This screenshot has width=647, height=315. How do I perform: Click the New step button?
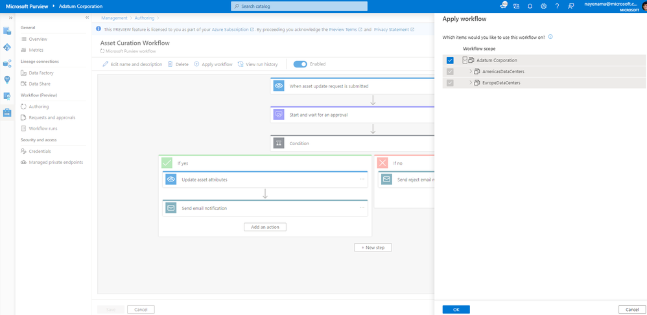373,248
